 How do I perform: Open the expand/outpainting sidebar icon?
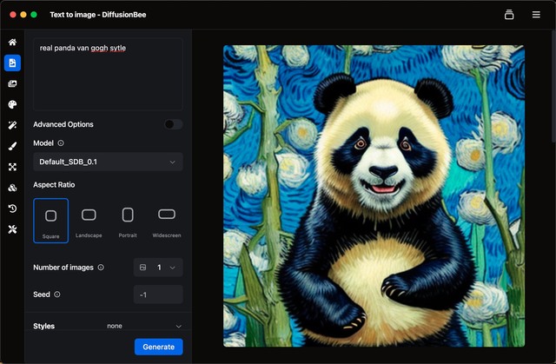12,167
